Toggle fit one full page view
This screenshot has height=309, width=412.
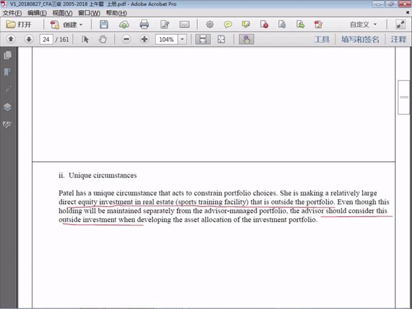(221, 39)
